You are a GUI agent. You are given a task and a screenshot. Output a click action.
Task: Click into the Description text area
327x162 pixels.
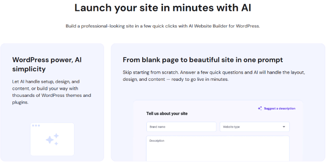(218, 148)
